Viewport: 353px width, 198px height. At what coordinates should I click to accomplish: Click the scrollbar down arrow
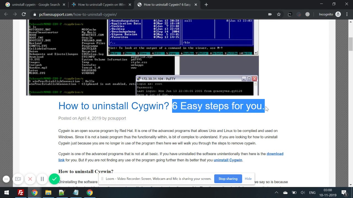coord(351,185)
